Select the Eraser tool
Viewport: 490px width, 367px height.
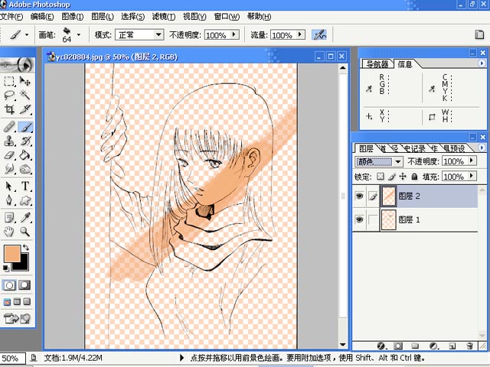(x=9, y=155)
